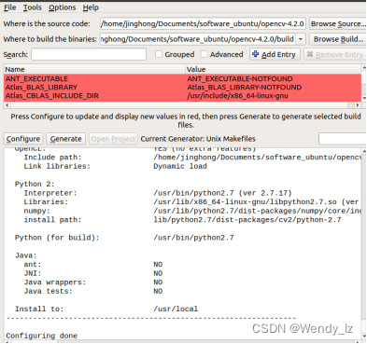Click the Java: heading in output
This screenshot has width=367, height=344.
[x=26, y=255]
